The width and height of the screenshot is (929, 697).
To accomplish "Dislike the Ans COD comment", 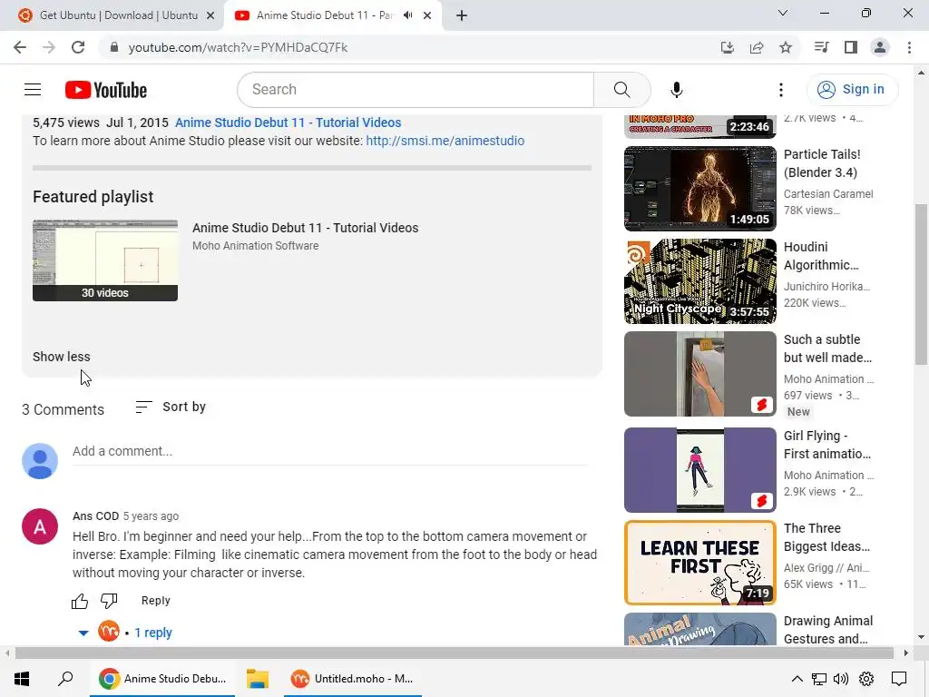I will tap(109, 601).
